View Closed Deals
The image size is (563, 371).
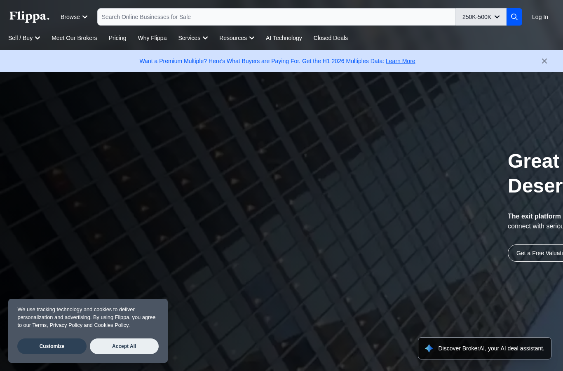331,38
